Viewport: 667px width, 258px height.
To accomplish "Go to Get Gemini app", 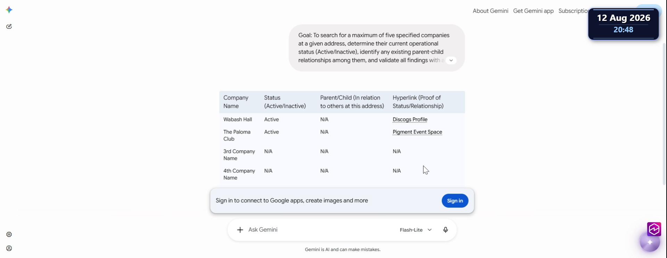I will click(x=533, y=11).
